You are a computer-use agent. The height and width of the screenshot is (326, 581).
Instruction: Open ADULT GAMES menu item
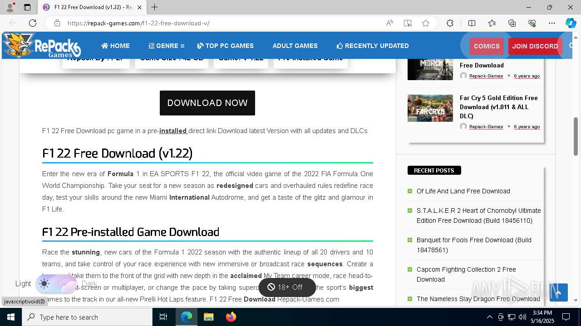pyautogui.click(x=295, y=46)
